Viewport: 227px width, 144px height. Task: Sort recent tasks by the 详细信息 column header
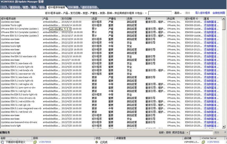149,138
